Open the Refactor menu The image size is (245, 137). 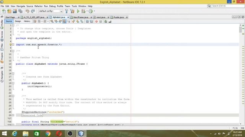pyautogui.click(x=38, y=6)
